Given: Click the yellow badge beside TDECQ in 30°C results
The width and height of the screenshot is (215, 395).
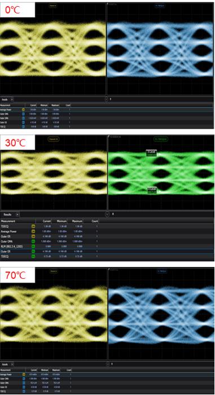Looking at the screenshot, I should [33, 226].
